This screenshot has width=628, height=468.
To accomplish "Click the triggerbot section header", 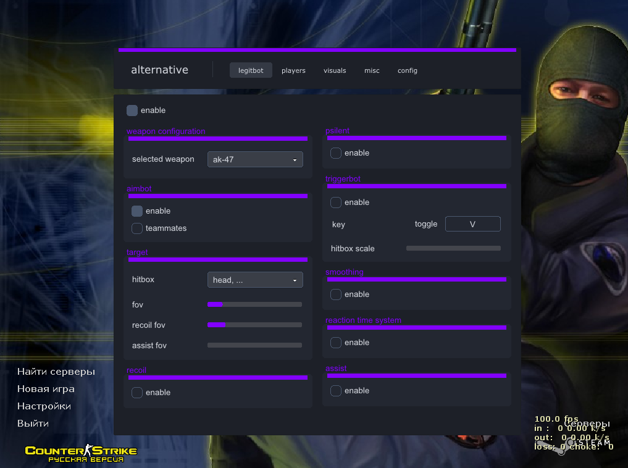I will point(343,178).
